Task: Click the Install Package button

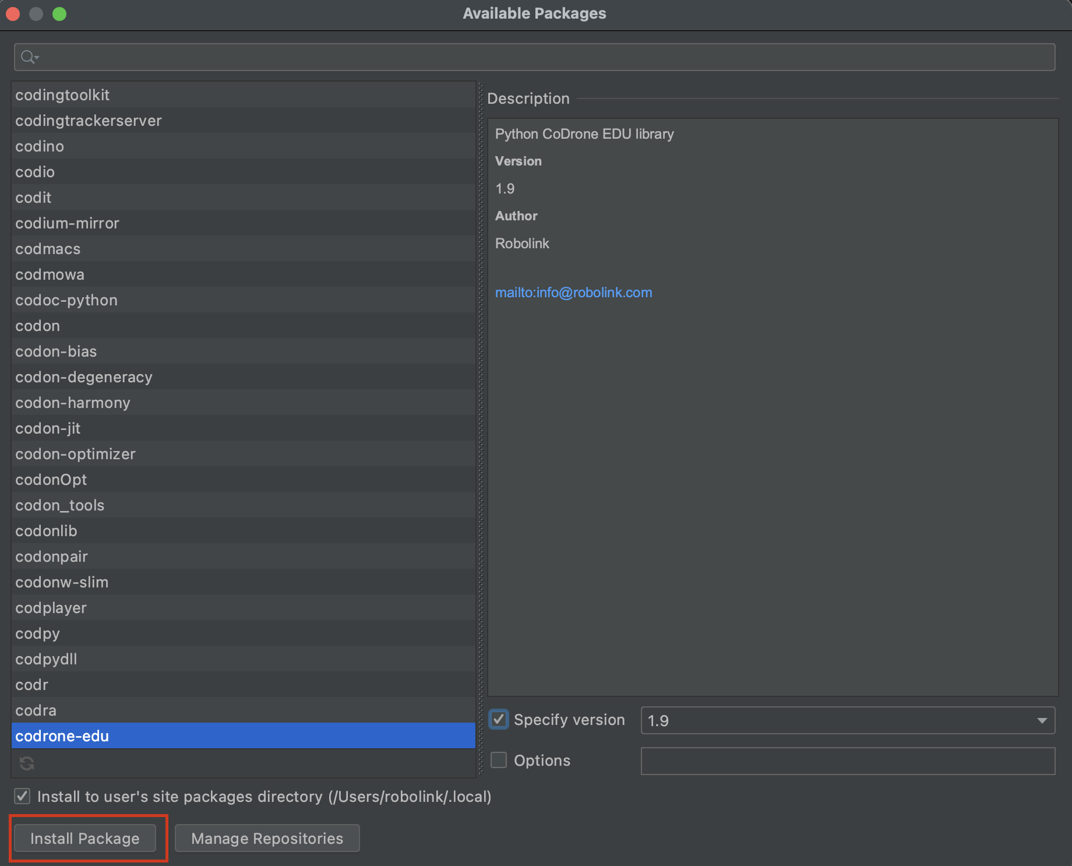Action: [x=85, y=838]
